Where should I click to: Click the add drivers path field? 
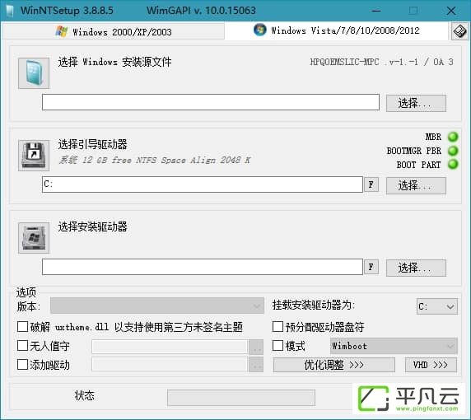pyautogui.click(x=170, y=364)
